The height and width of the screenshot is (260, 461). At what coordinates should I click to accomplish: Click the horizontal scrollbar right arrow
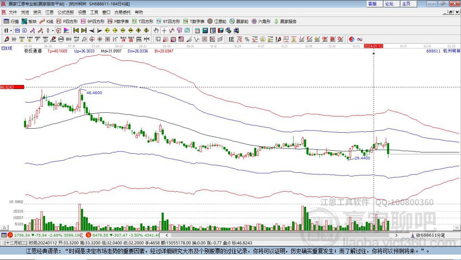point(396,235)
